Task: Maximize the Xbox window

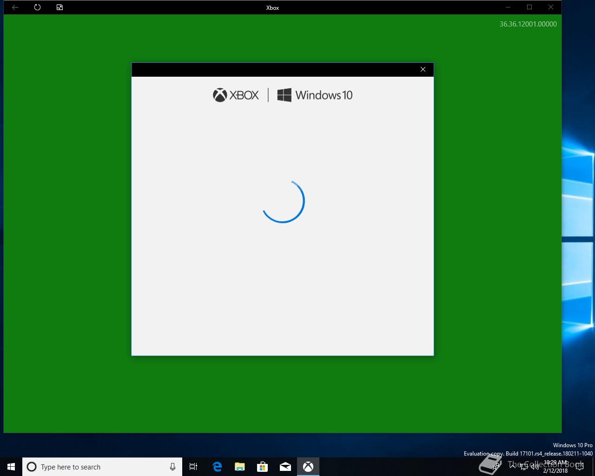Action: tap(529, 7)
